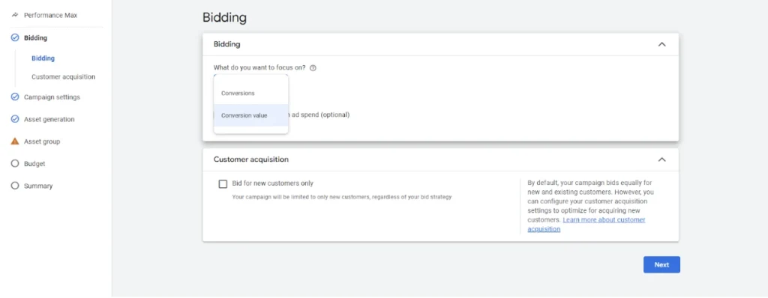Enable Bid for new customers only checkbox
This screenshot has width=768, height=298.
click(x=223, y=184)
